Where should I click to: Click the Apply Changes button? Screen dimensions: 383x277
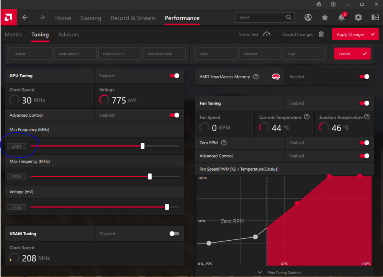click(355, 34)
